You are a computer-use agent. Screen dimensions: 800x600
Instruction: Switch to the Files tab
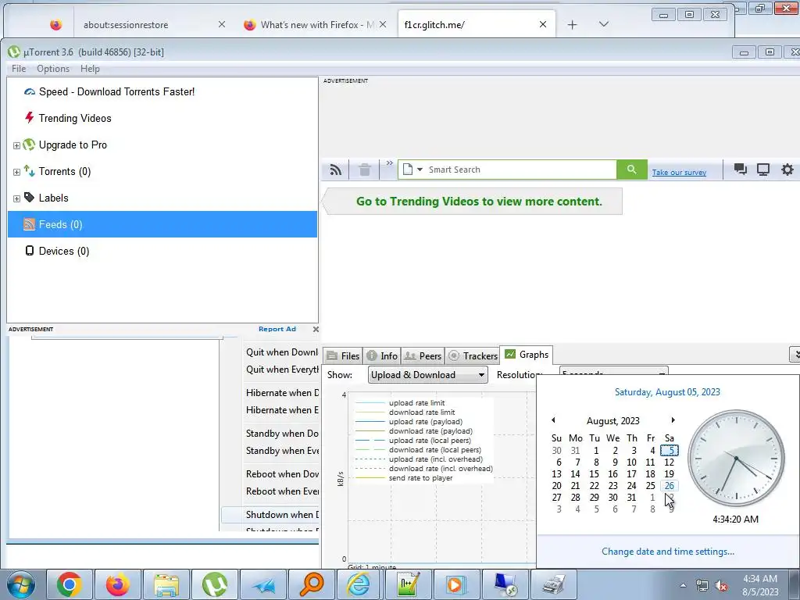point(344,355)
